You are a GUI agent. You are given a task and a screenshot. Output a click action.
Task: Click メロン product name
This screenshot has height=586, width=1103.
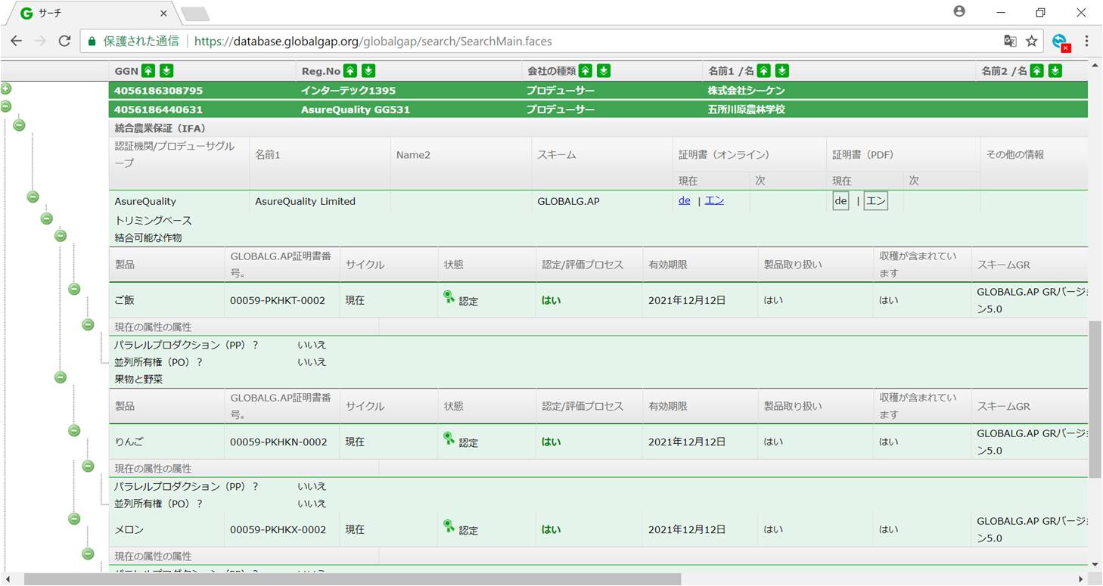[x=129, y=529]
